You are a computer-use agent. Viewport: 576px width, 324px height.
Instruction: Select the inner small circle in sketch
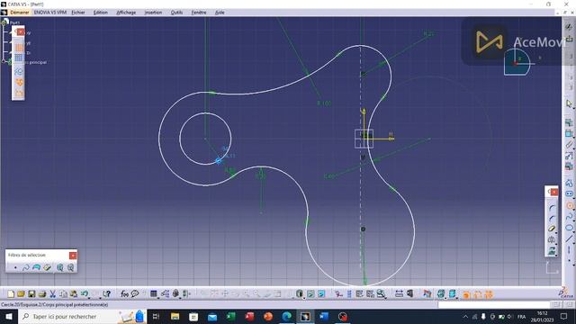tap(205, 139)
